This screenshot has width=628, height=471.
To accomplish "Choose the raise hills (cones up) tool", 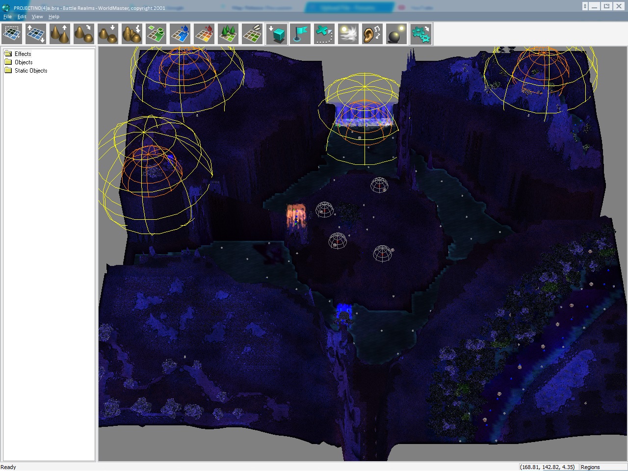I will coord(60,34).
